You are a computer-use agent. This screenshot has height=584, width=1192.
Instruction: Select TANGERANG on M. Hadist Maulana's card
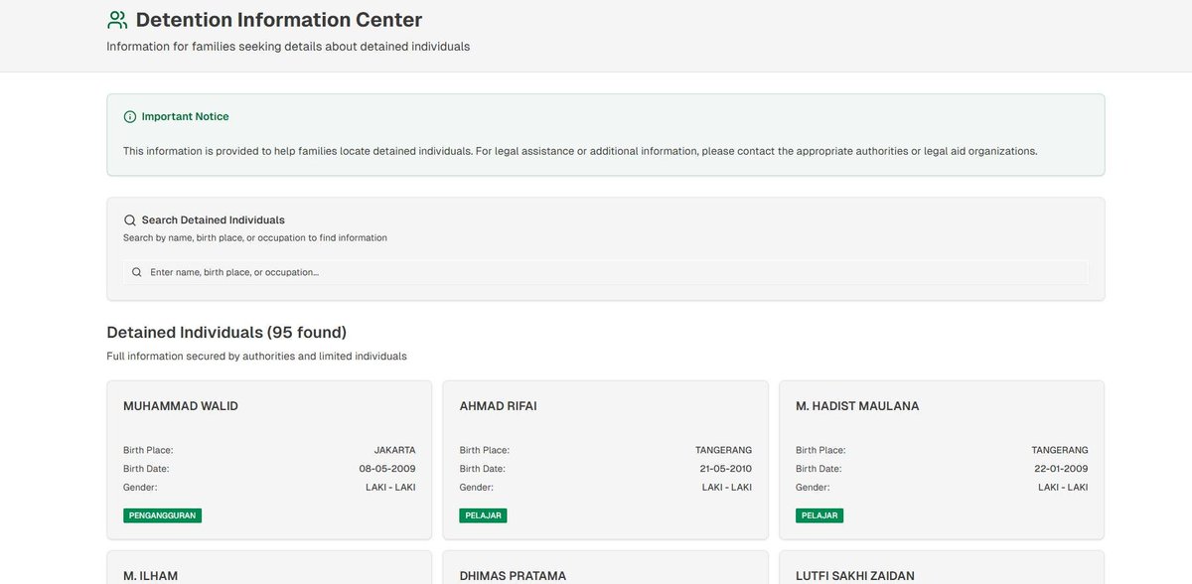(1060, 450)
